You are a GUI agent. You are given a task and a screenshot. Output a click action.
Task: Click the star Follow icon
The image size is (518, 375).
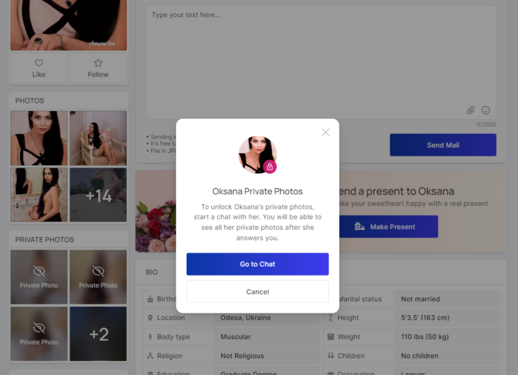pyautogui.click(x=98, y=63)
